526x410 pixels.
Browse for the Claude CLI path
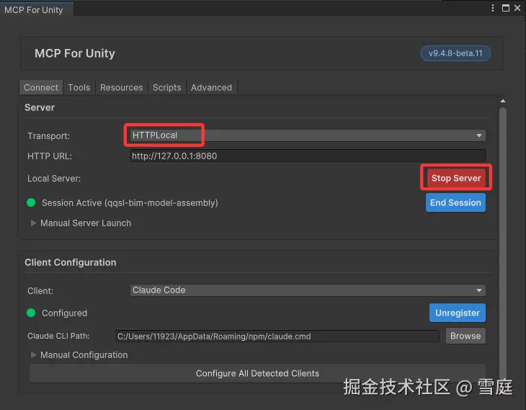pyautogui.click(x=465, y=336)
